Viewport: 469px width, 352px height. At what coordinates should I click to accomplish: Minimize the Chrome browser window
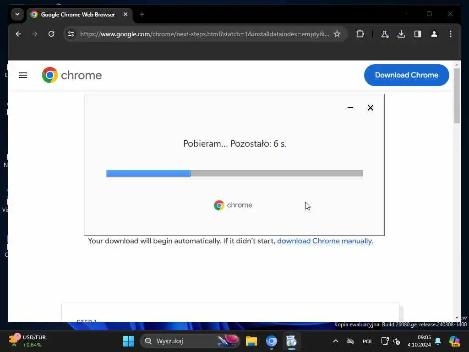pyautogui.click(x=408, y=14)
